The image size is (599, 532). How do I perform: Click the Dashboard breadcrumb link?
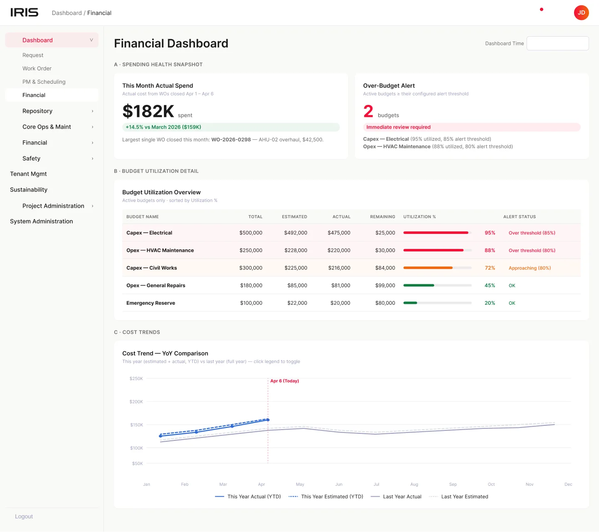click(x=67, y=13)
